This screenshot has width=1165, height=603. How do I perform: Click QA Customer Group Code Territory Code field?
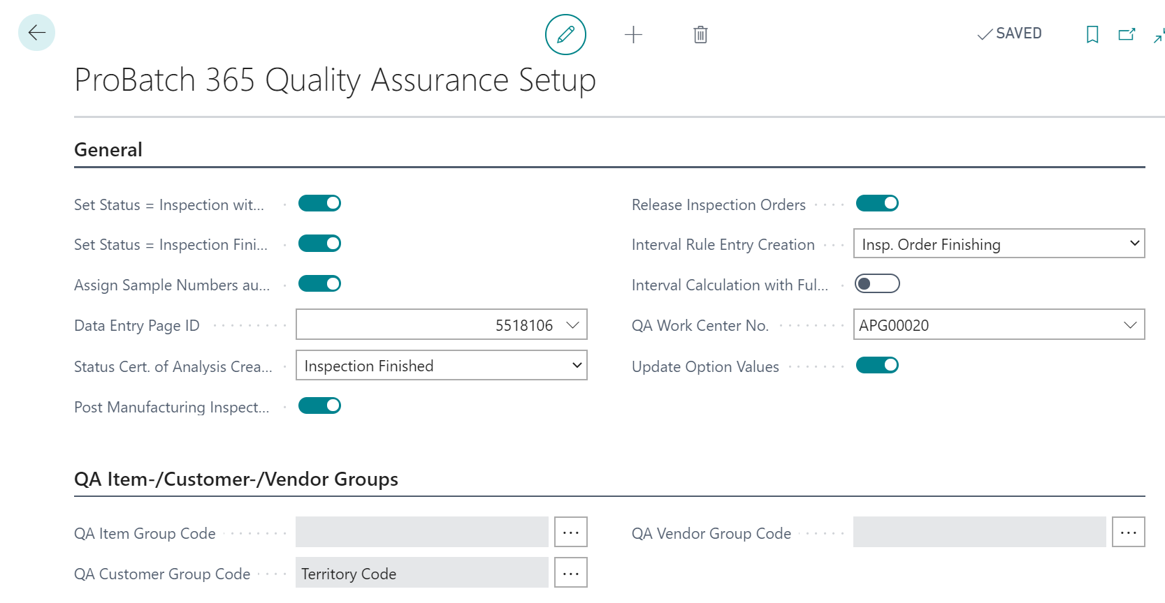click(x=422, y=573)
